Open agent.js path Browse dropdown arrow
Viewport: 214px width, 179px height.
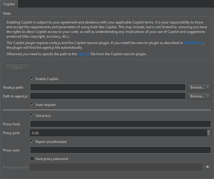(208, 96)
